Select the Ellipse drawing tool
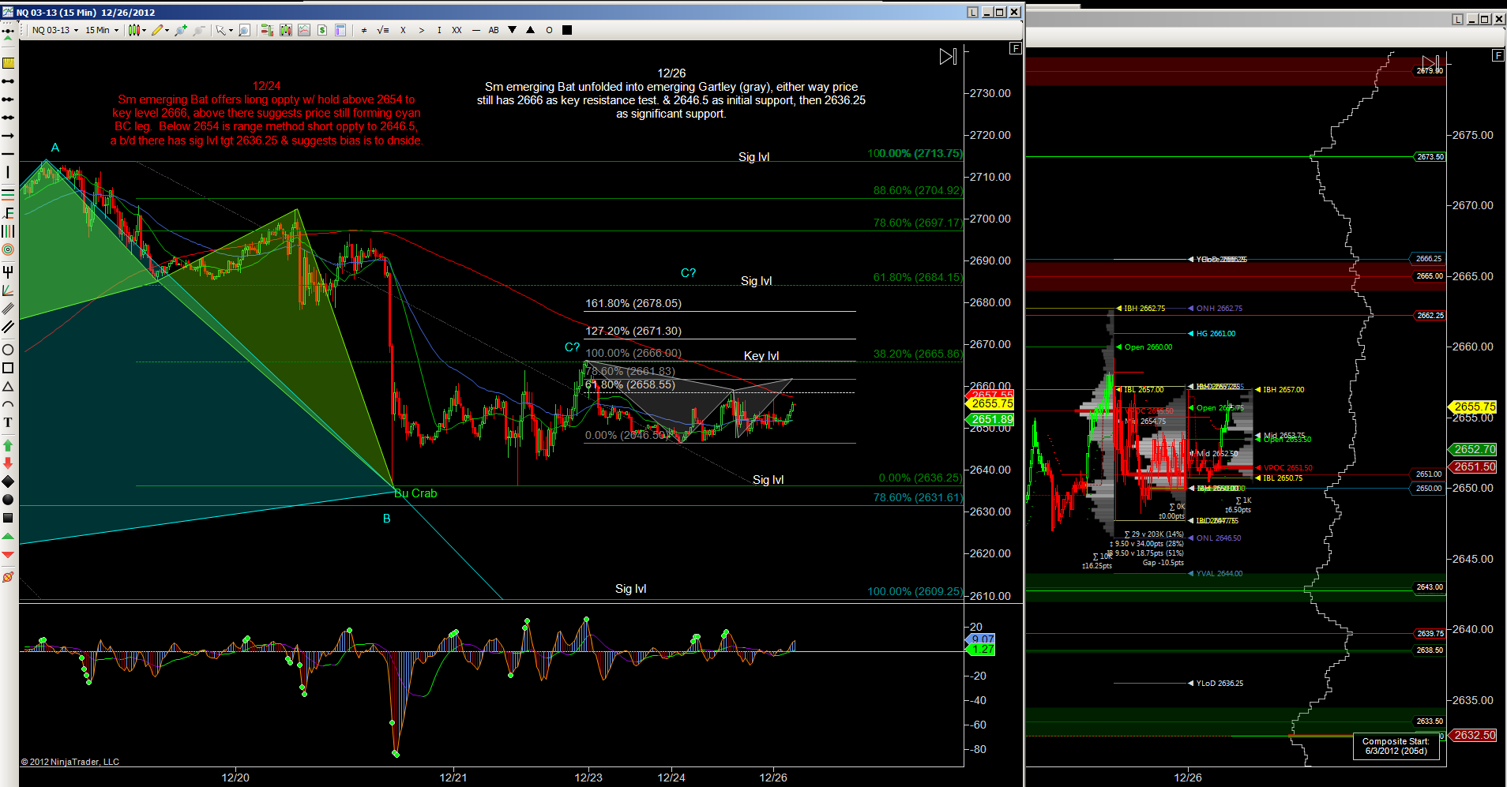Image resolution: width=1507 pixels, height=787 pixels. tap(8, 350)
